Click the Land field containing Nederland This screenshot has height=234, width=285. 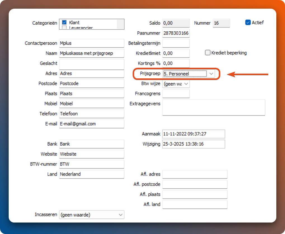pos(91,174)
